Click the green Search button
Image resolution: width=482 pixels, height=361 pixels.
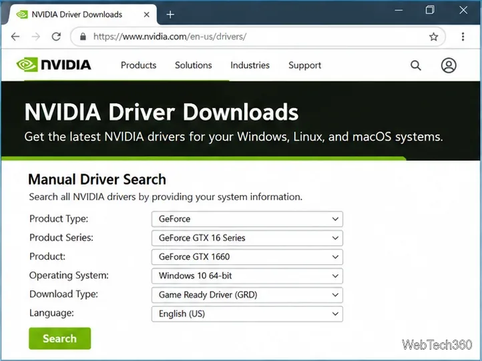[x=60, y=338]
